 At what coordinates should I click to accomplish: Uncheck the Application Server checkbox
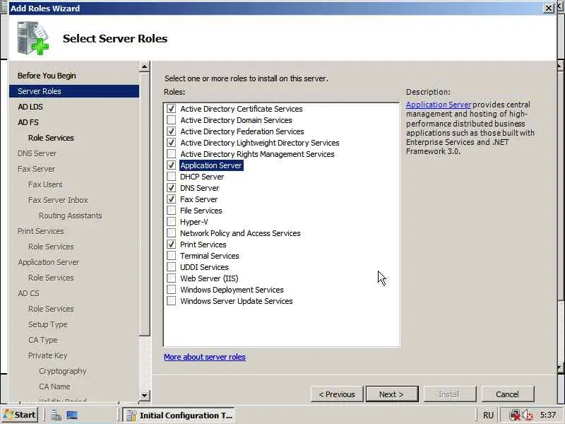pos(171,165)
